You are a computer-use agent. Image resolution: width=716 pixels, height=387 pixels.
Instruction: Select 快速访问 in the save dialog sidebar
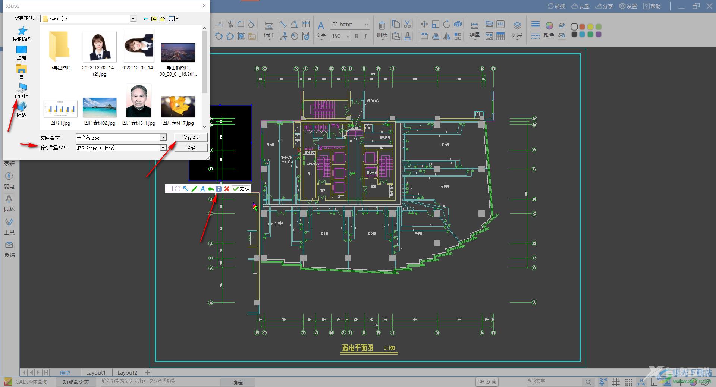click(x=22, y=34)
